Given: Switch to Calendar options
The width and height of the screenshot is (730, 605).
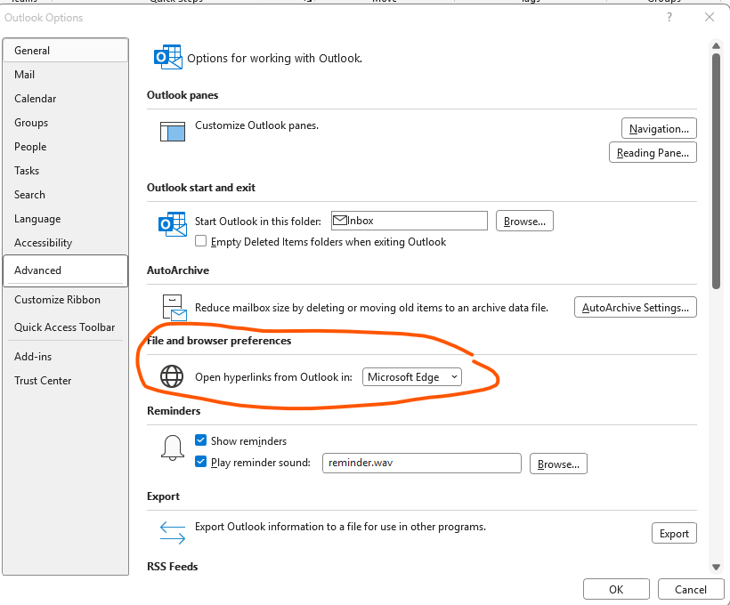Looking at the screenshot, I should click(x=66, y=99).
